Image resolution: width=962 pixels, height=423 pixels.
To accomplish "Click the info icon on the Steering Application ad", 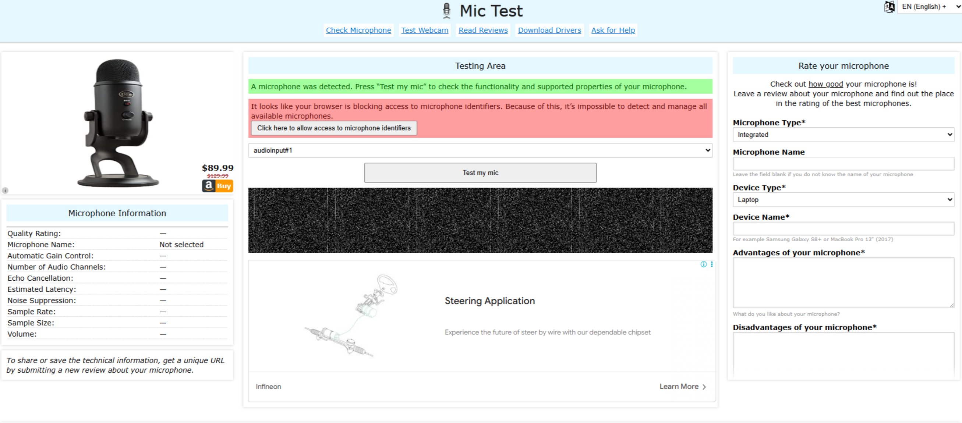I will (704, 264).
